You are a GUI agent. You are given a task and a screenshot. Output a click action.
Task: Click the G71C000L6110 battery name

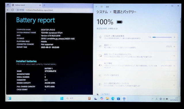pos(50,71)
